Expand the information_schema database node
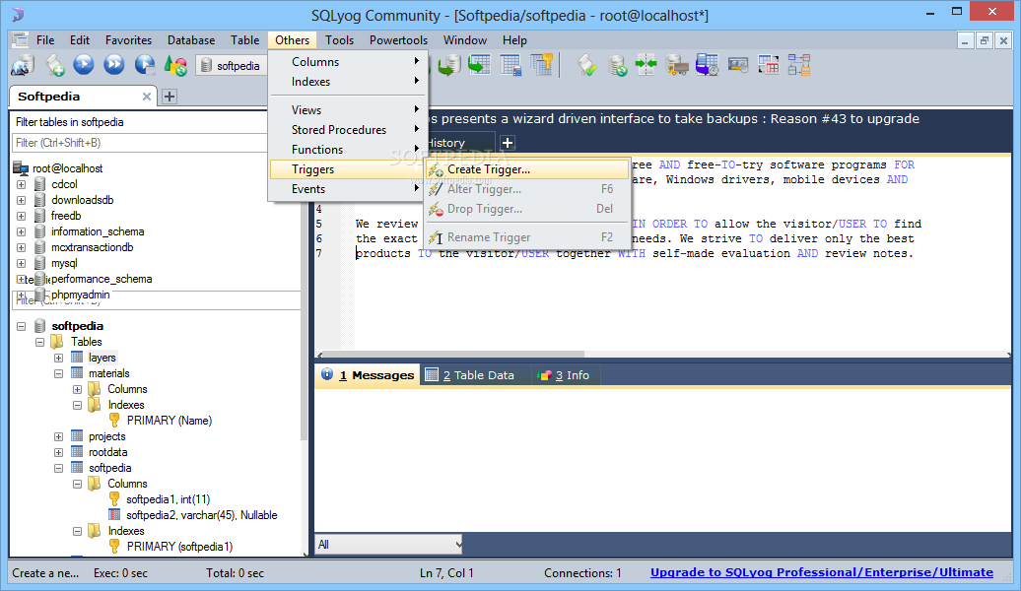1021x591 pixels. (x=21, y=231)
